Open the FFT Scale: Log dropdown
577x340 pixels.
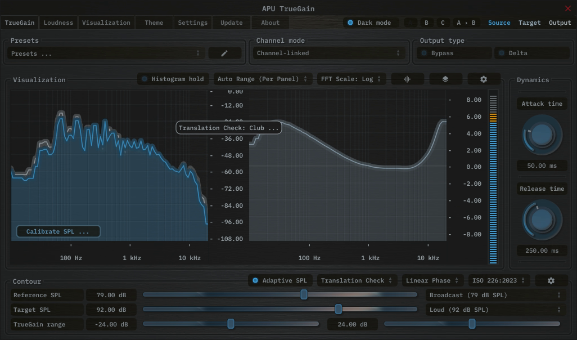[351, 79]
